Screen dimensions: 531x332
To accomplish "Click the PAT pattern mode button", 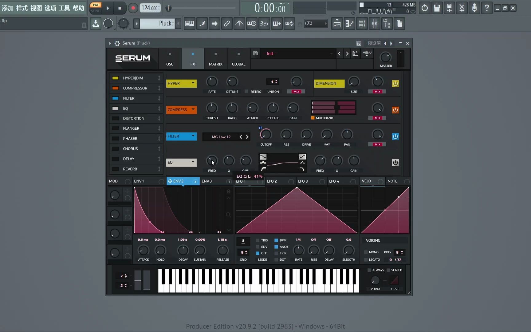I will pyautogui.click(x=96, y=5).
